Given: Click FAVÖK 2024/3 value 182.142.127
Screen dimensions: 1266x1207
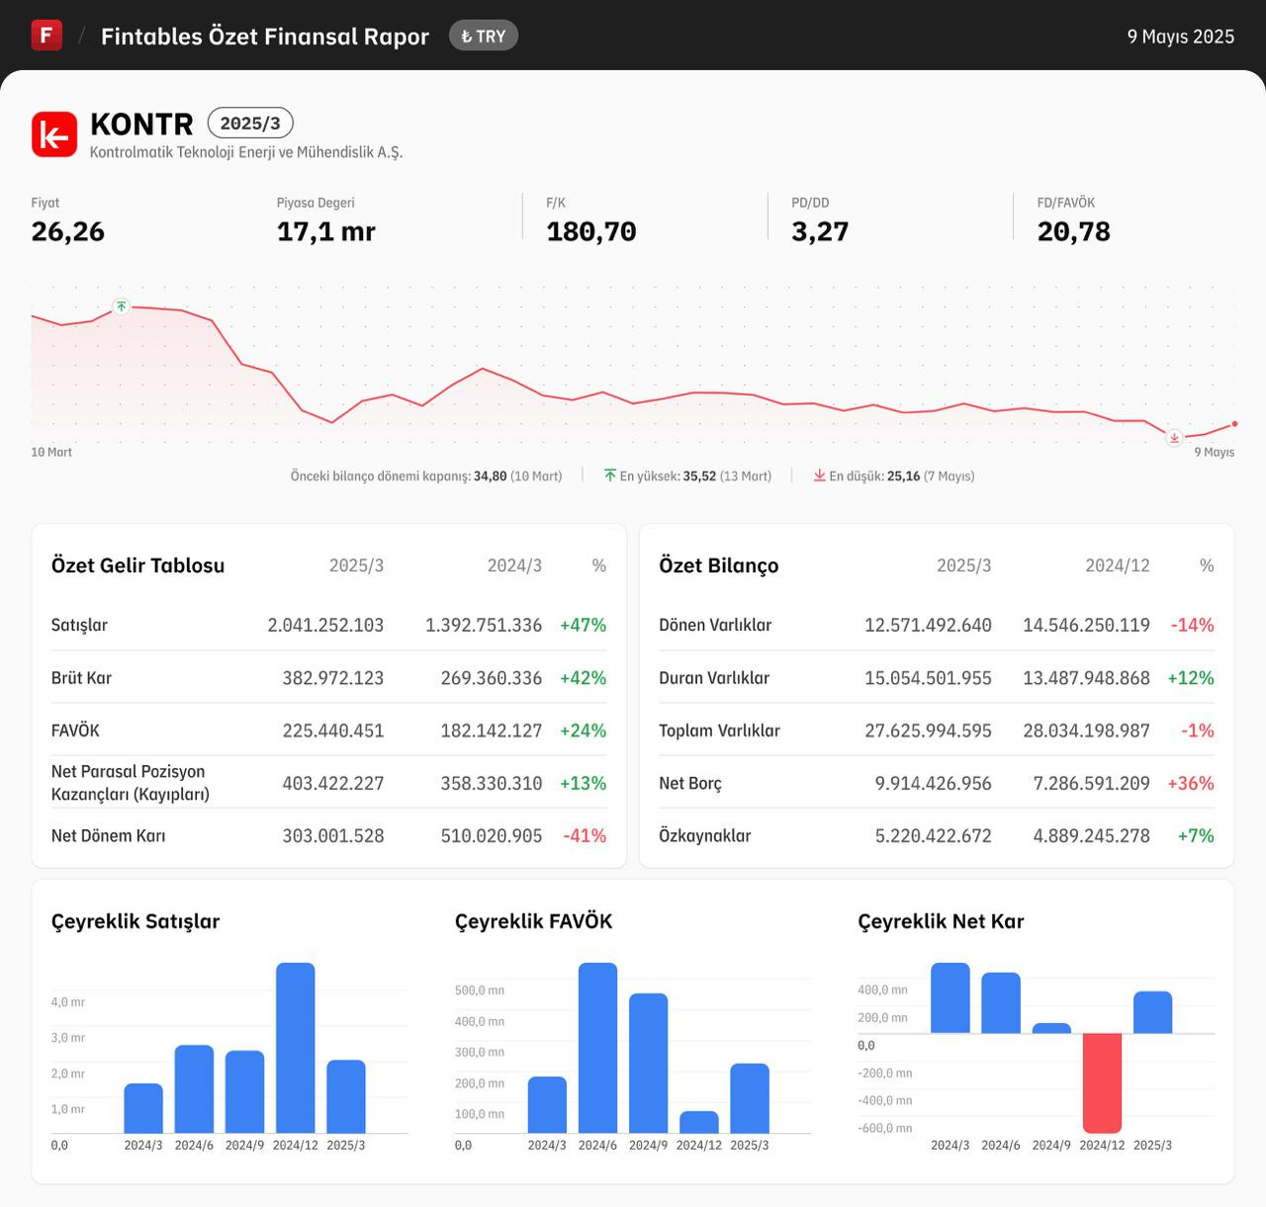Looking at the screenshot, I should [492, 731].
